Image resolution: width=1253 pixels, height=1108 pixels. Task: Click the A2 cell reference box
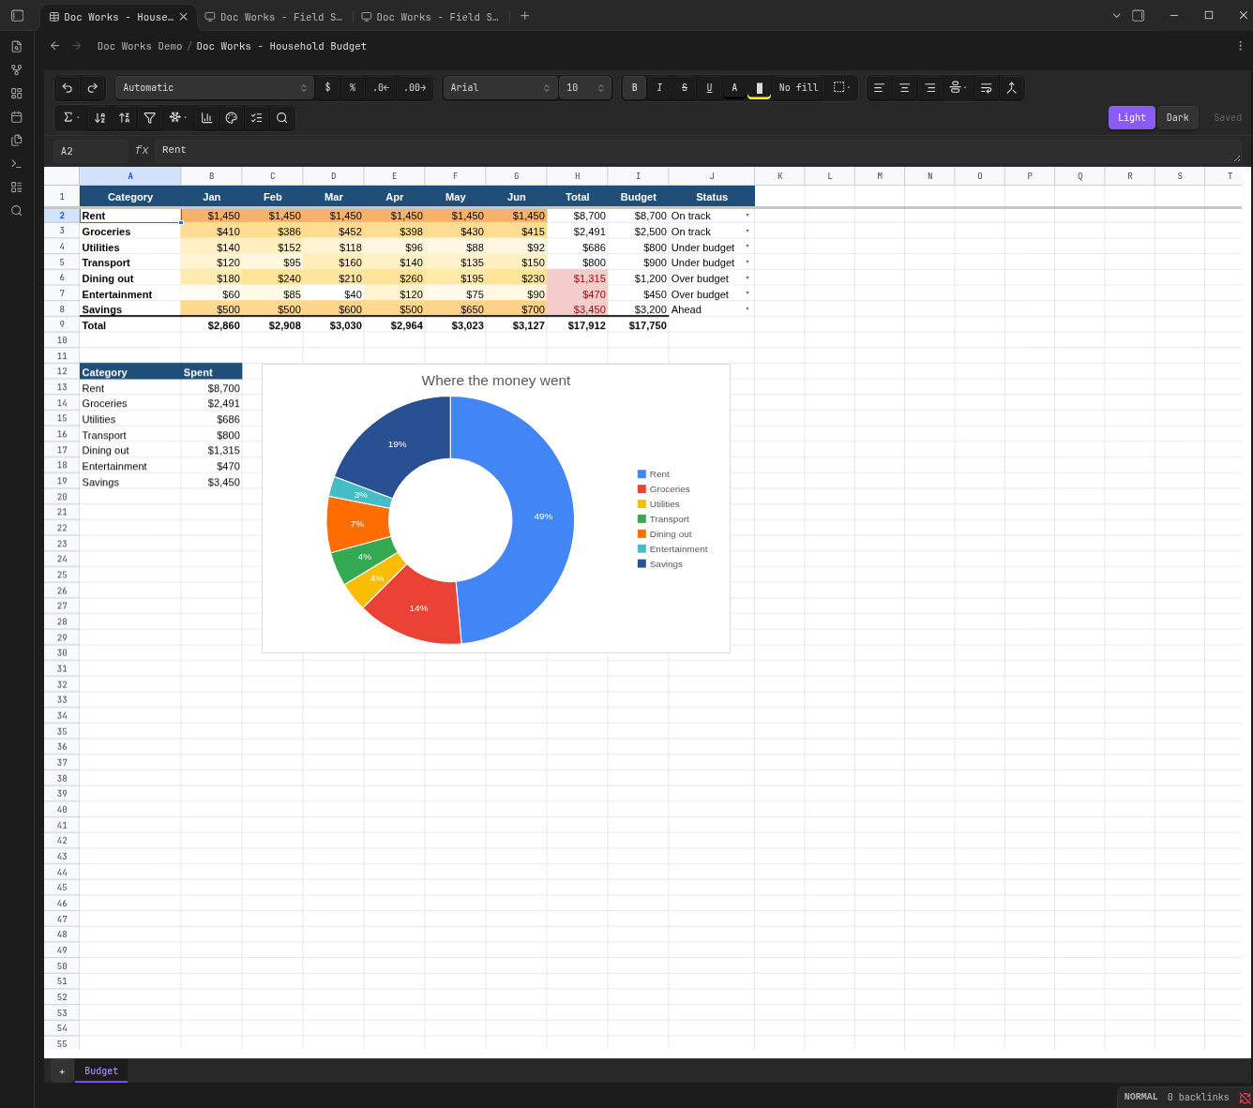point(91,151)
